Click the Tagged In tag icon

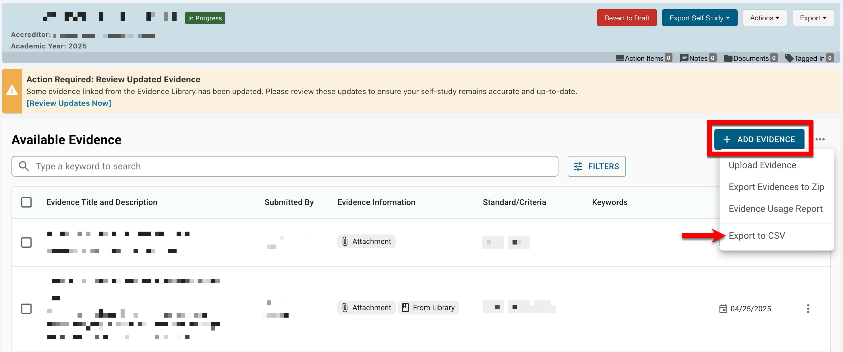[x=789, y=58]
